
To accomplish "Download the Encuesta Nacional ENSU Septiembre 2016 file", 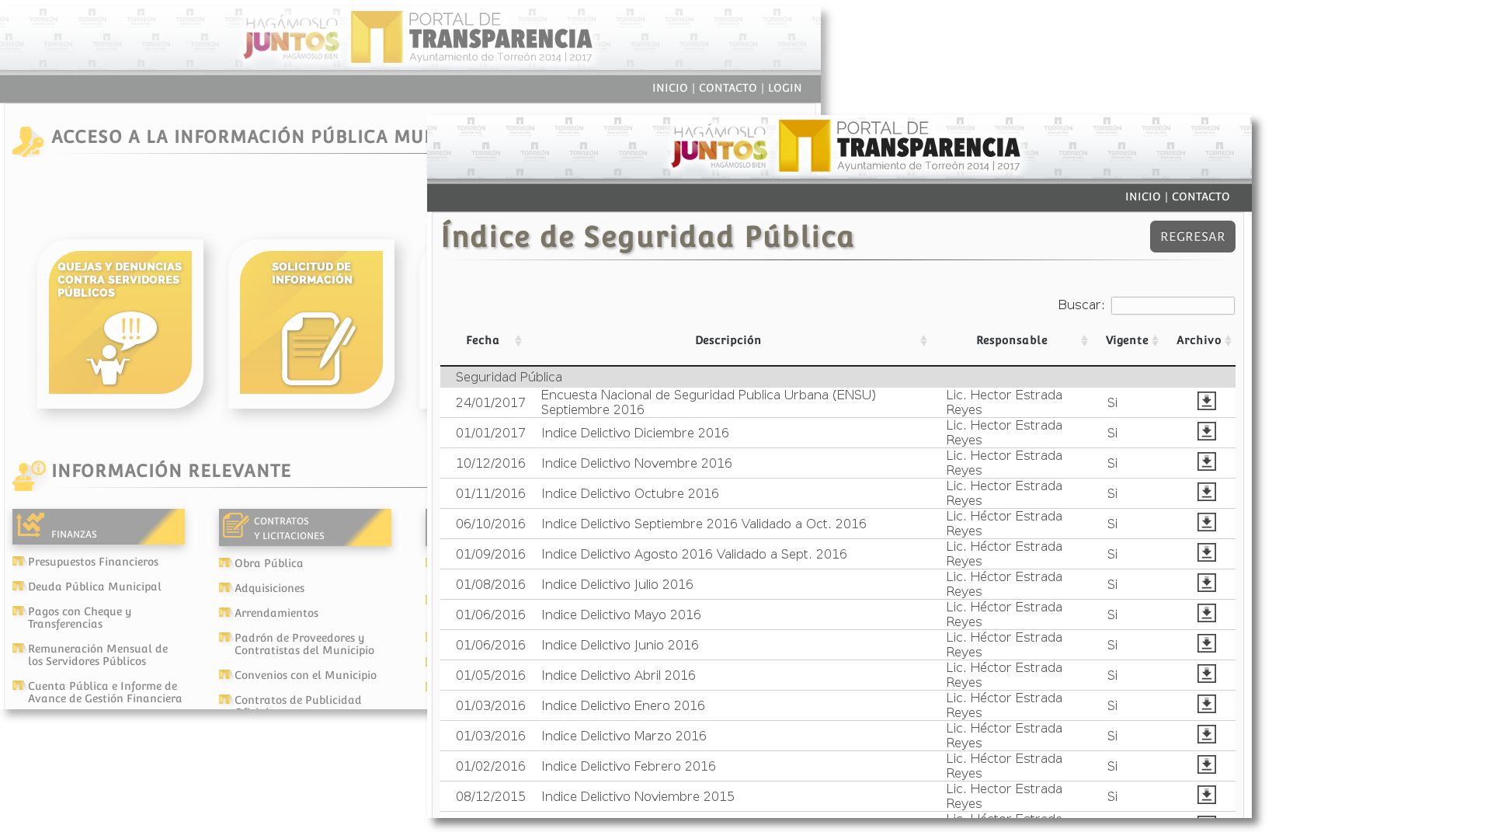I will pyautogui.click(x=1206, y=401).
